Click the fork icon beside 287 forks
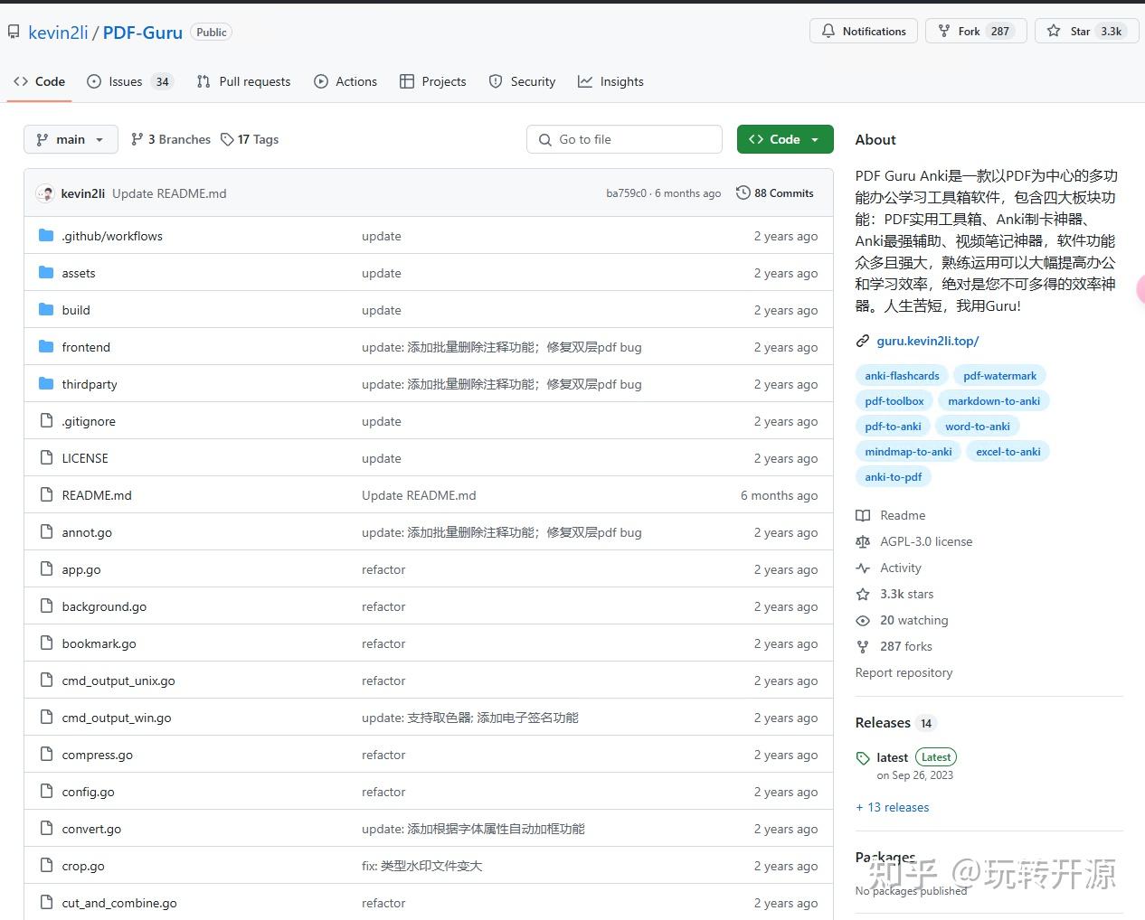Image resolution: width=1145 pixels, height=920 pixels. point(863,646)
